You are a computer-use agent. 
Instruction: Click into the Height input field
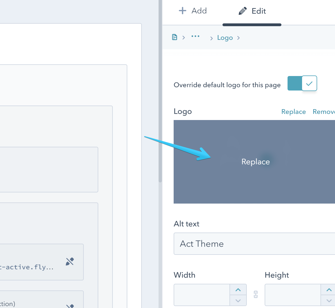(x=293, y=295)
